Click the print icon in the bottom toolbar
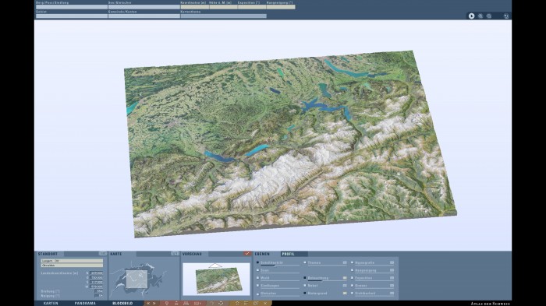This screenshot has height=306, width=546. click(x=186, y=303)
